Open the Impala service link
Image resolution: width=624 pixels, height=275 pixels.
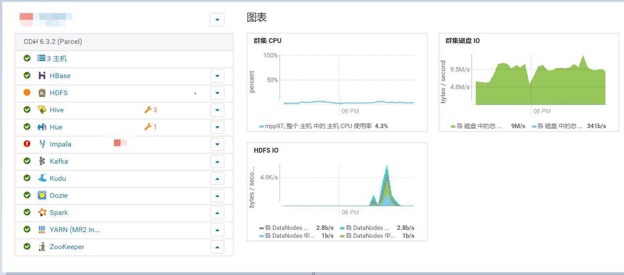click(60, 144)
